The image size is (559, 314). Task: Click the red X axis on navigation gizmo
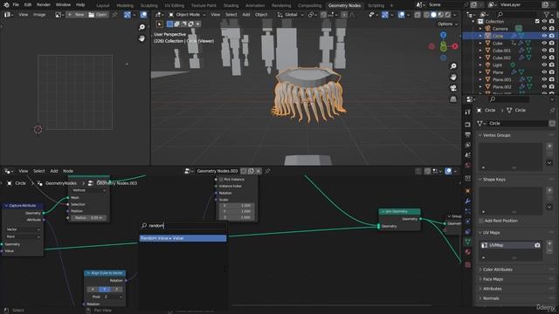(455, 46)
